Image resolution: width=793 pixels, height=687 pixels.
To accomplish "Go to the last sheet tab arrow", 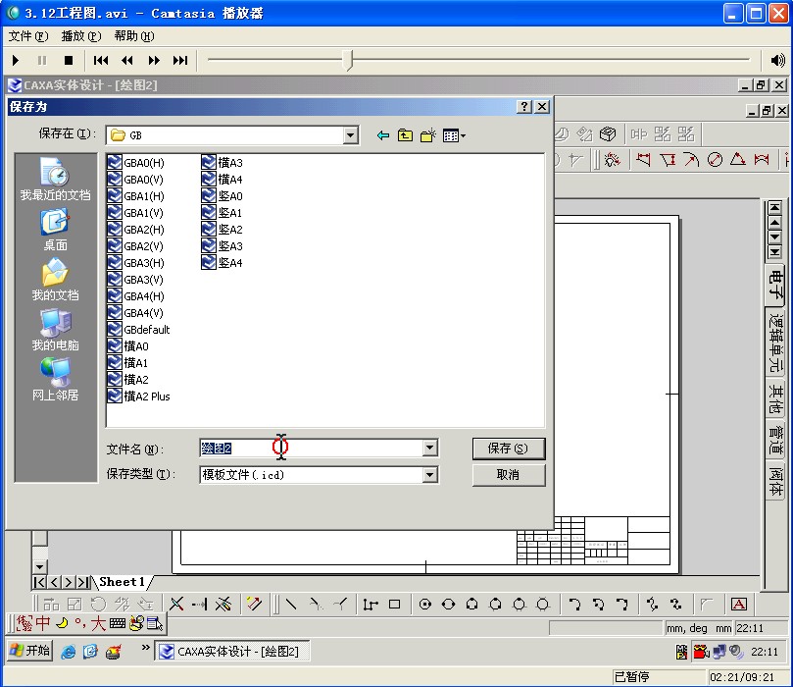I will (83, 582).
